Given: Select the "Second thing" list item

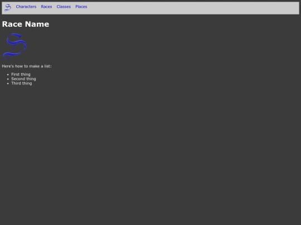Looking at the screenshot, I should 23,79.
